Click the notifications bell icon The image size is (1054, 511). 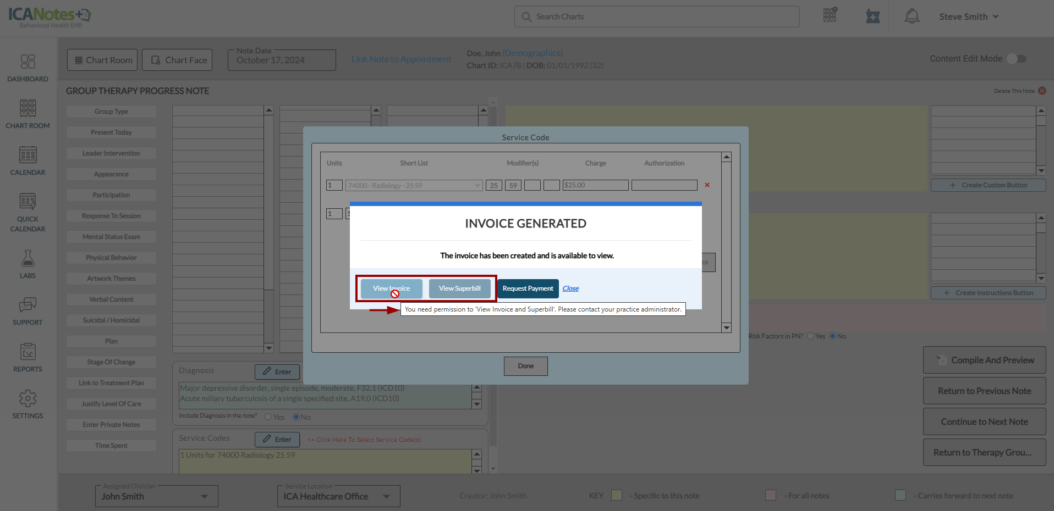click(x=912, y=16)
